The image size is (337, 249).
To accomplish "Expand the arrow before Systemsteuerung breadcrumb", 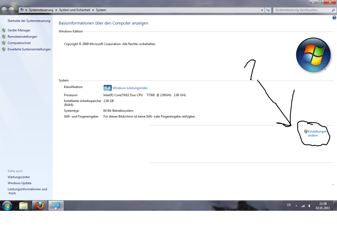I will pyautogui.click(x=26, y=10).
